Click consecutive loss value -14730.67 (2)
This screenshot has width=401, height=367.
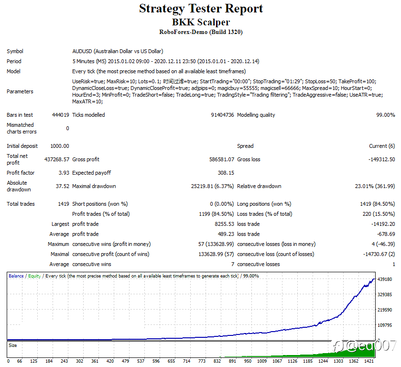pyautogui.click(x=379, y=254)
